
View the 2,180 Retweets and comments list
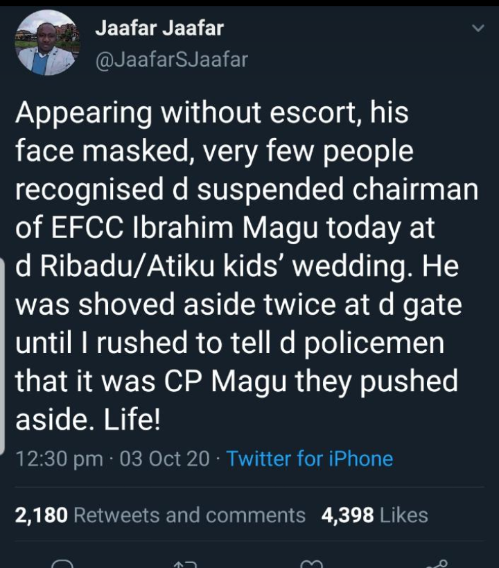(x=159, y=515)
